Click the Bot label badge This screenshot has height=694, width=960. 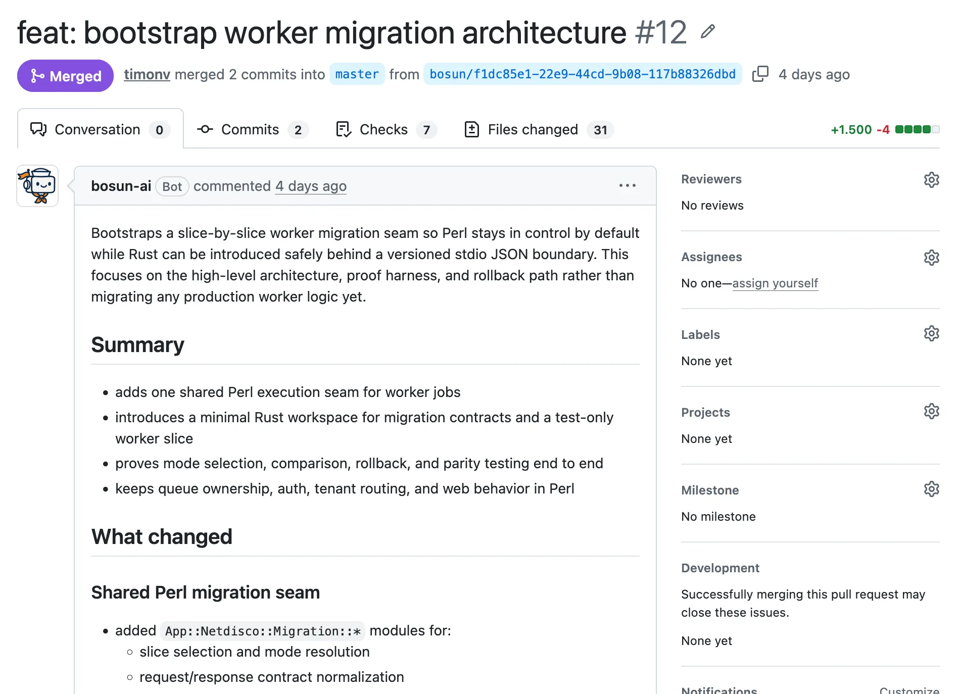tap(172, 186)
